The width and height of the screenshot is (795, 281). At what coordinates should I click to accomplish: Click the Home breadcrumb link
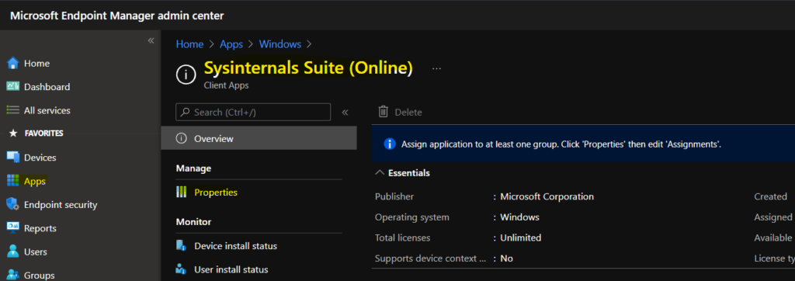(189, 44)
